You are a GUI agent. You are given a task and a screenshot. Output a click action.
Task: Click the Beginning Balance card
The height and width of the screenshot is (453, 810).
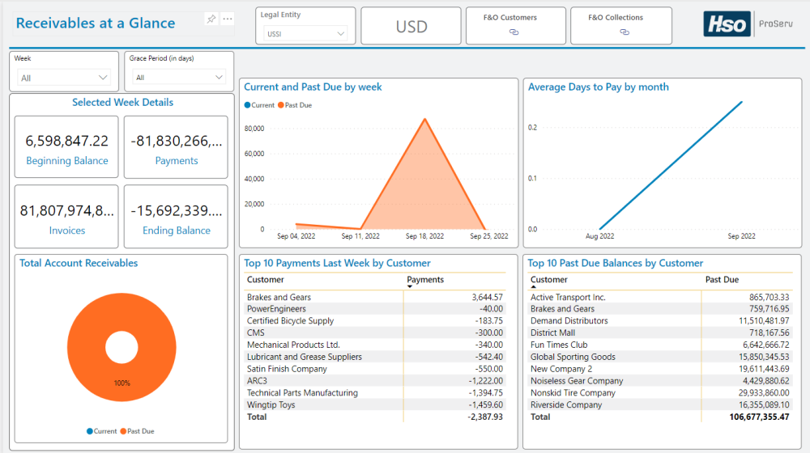tap(66, 147)
